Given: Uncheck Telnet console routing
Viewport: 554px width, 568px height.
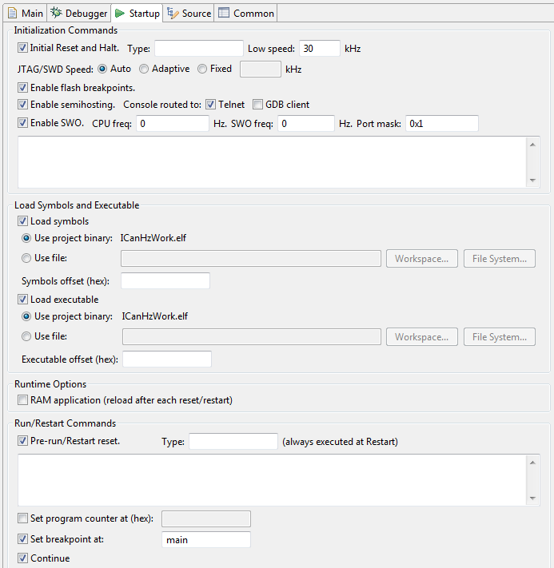Looking at the screenshot, I should pyautogui.click(x=211, y=105).
